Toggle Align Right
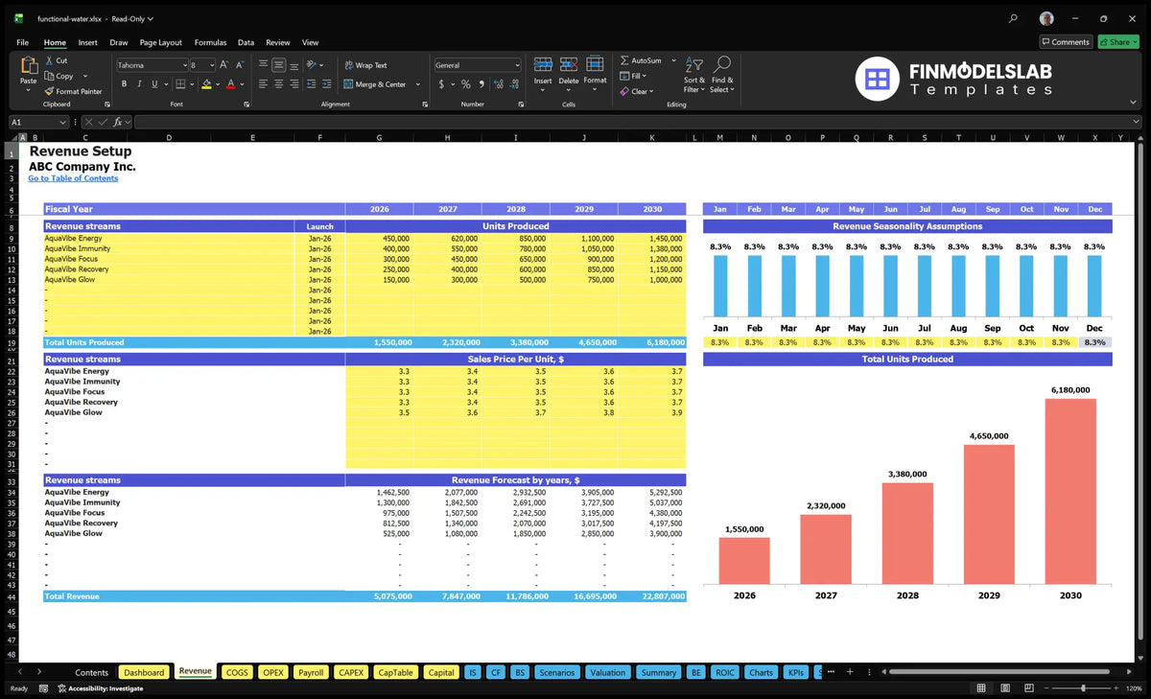 (x=294, y=84)
